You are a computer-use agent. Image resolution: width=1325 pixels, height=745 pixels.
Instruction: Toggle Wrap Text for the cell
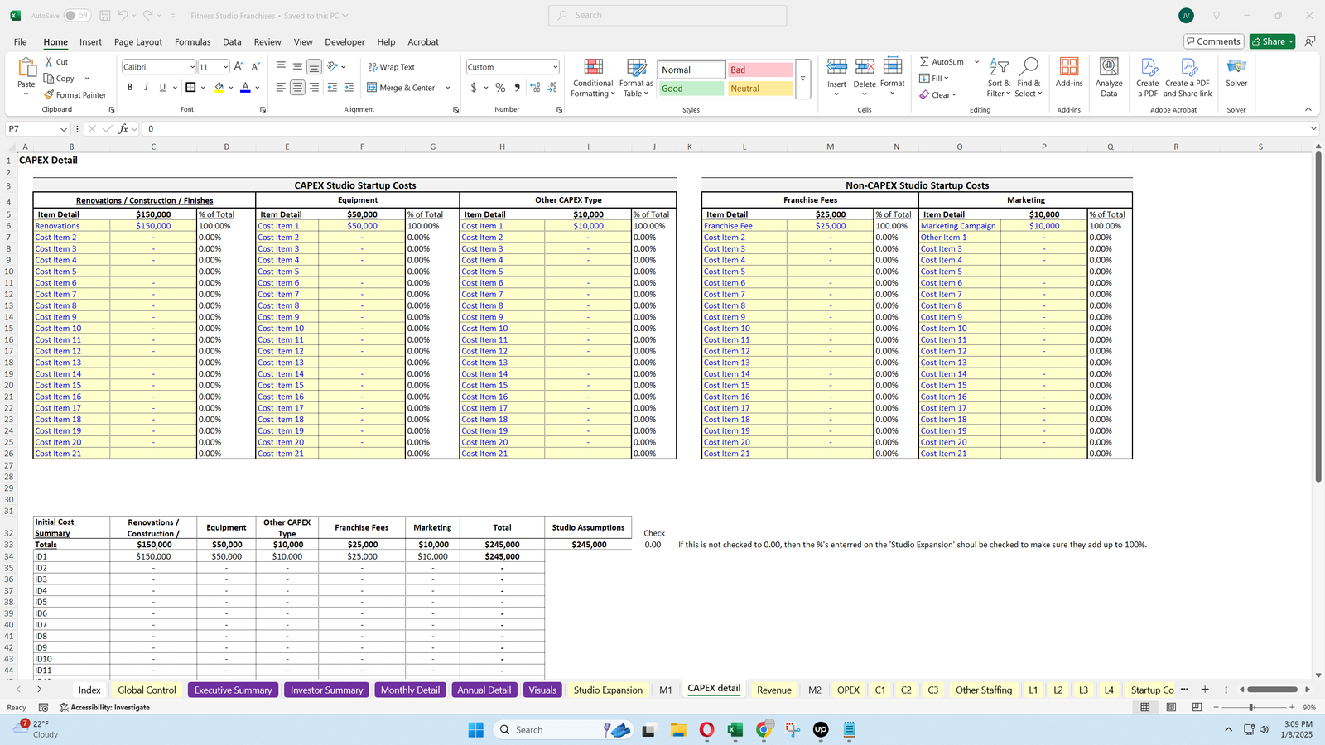pos(392,67)
